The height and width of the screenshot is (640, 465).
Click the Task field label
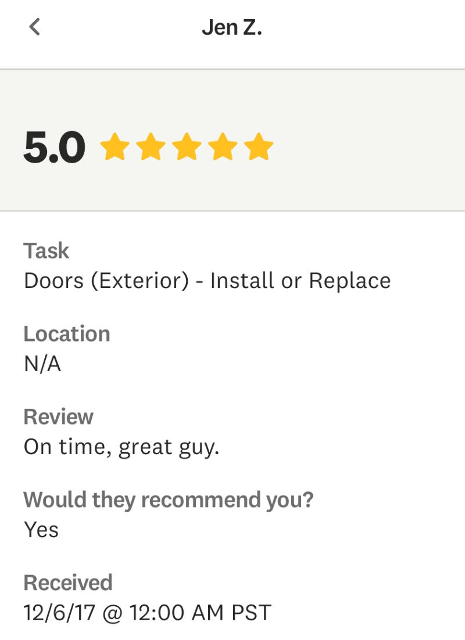coord(46,251)
